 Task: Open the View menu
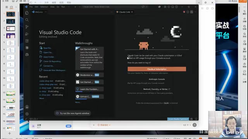[52, 7]
